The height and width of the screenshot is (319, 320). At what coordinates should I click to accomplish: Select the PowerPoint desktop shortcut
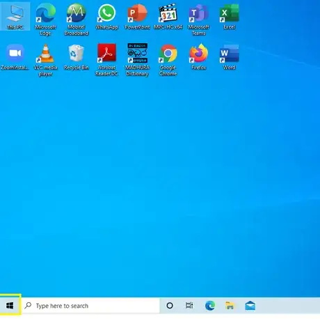tap(137, 17)
